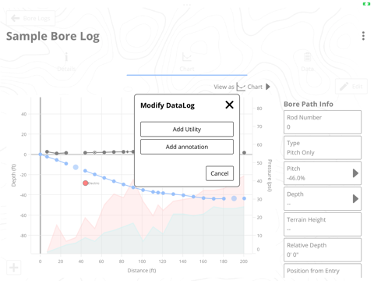Close the Modify DataLog dialog with X
The height and width of the screenshot is (281, 374).
229,105
